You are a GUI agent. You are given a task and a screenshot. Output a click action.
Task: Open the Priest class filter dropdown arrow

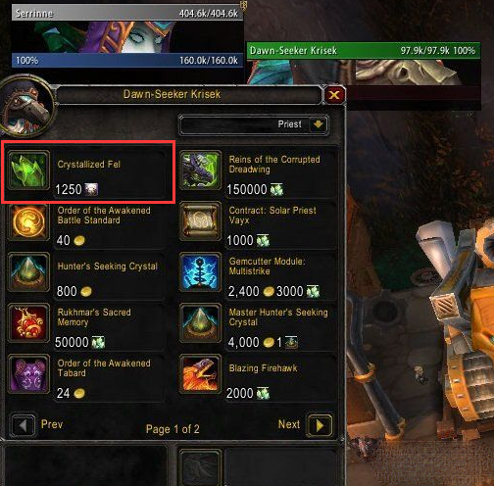coord(318,124)
